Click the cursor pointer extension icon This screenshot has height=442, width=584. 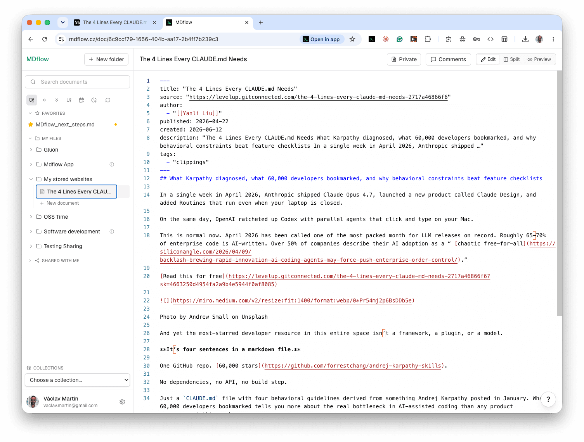pyautogui.click(x=414, y=39)
